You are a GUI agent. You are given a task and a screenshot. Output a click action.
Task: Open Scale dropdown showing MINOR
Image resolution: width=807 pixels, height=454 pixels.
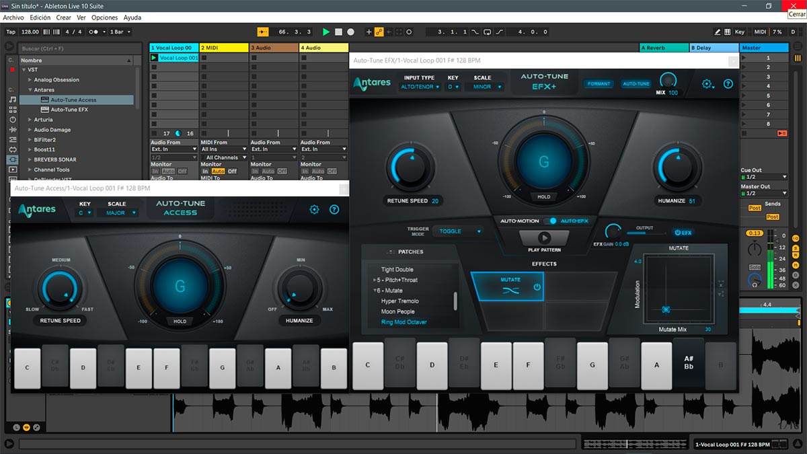484,87
